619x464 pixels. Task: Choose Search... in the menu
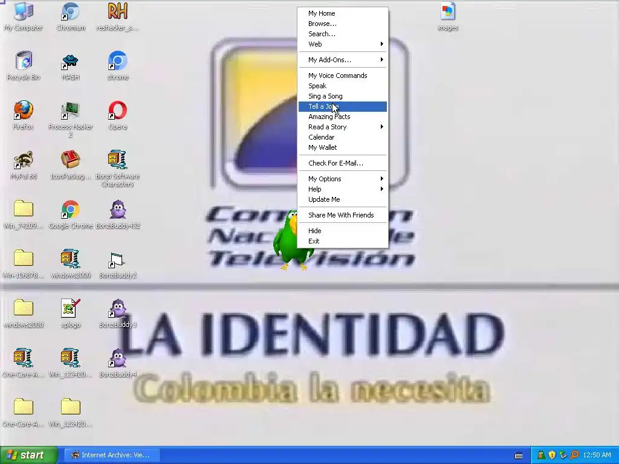(x=343, y=34)
